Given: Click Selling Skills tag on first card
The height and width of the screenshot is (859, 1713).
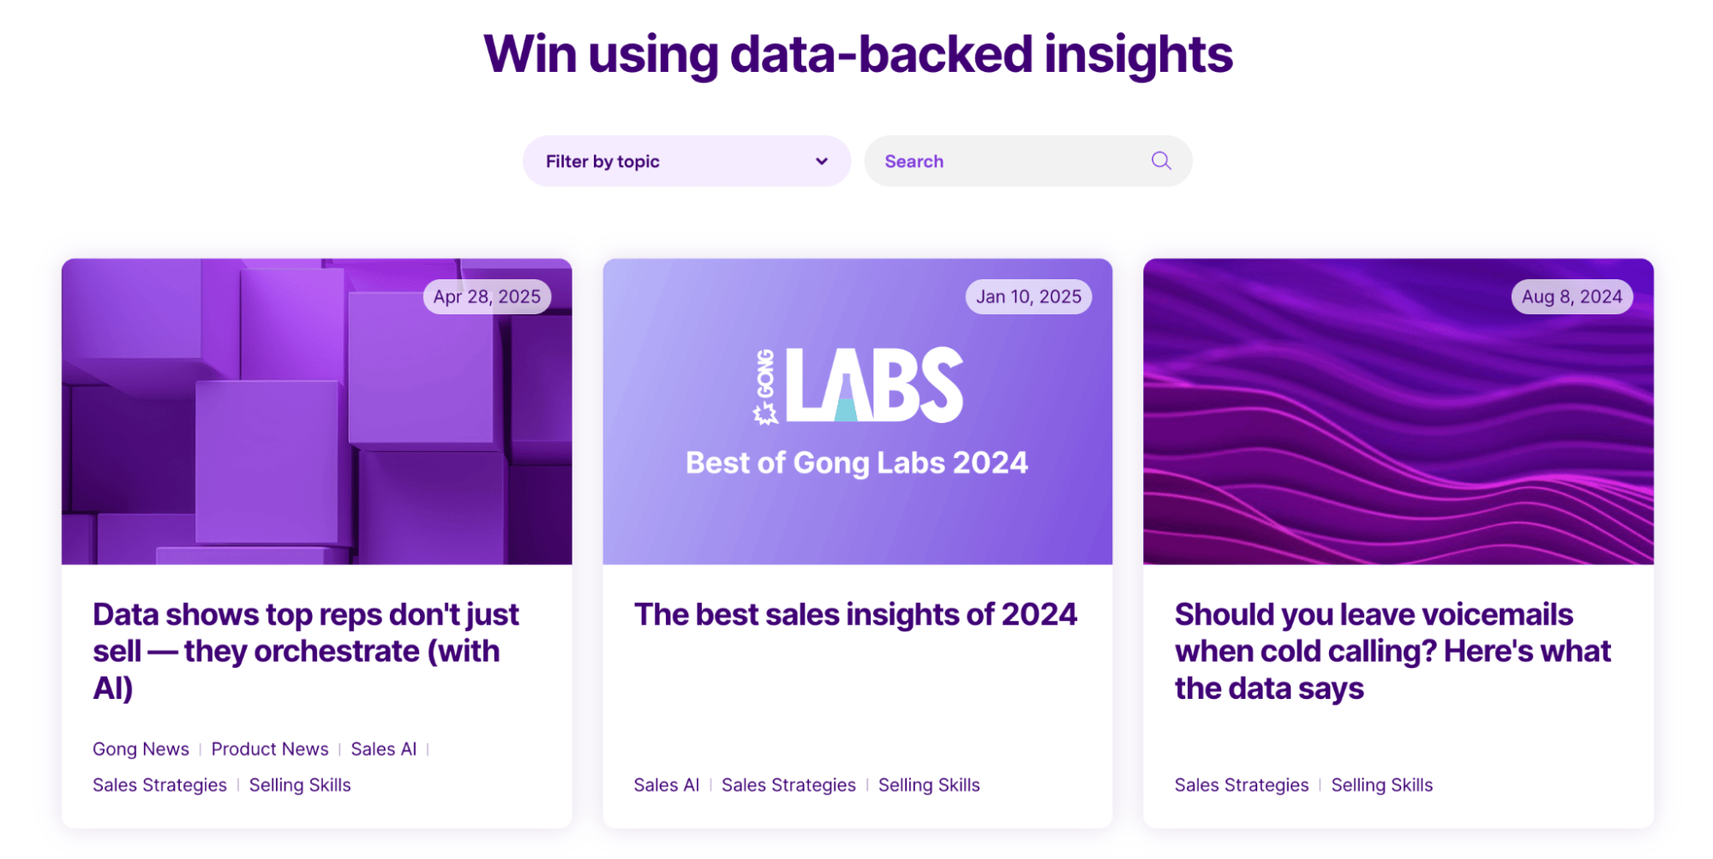Looking at the screenshot, I should coord(300,785).
